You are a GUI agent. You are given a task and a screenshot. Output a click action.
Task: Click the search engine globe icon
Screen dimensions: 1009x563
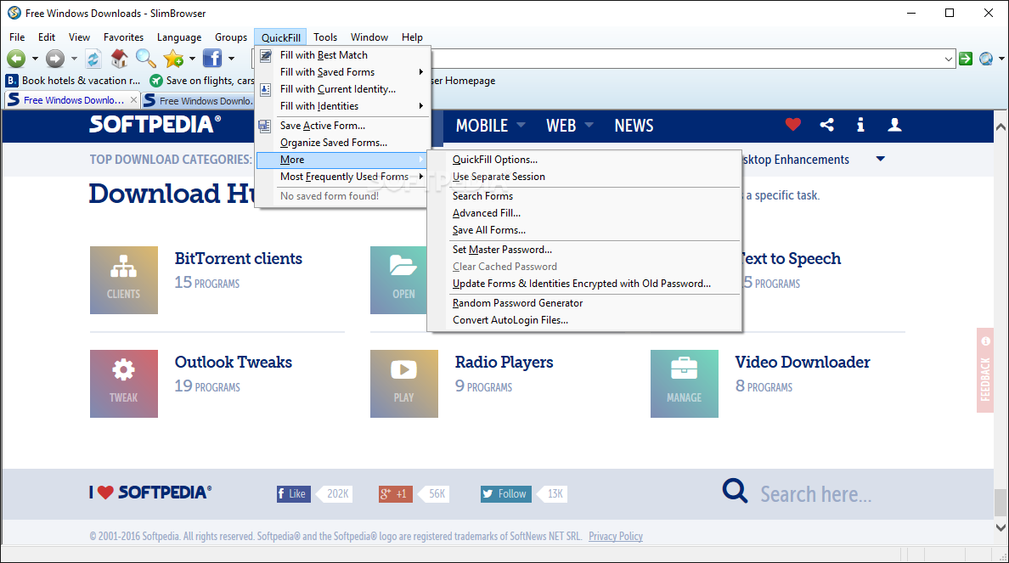click(986, 59)
